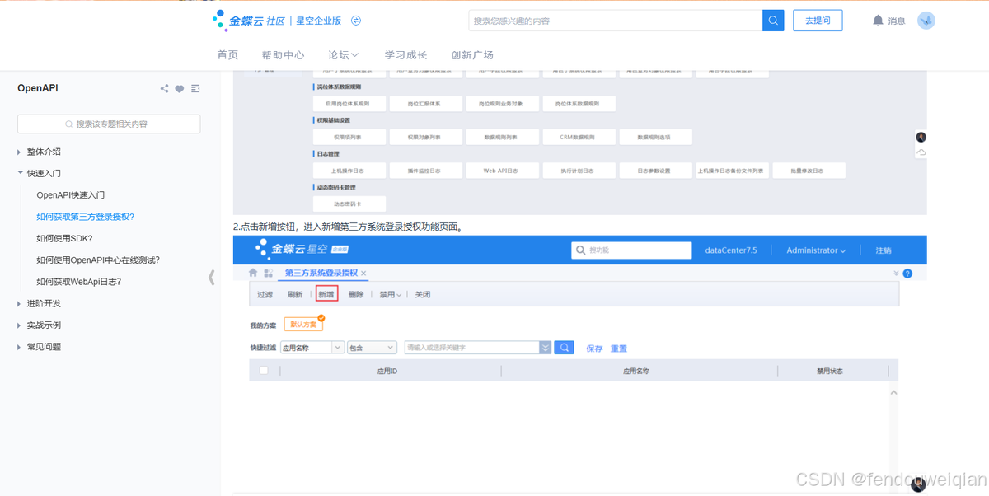Collapse the sidebar using the left-arrow handle
This screenshot has height=496, width=989.
click(212, 278)
